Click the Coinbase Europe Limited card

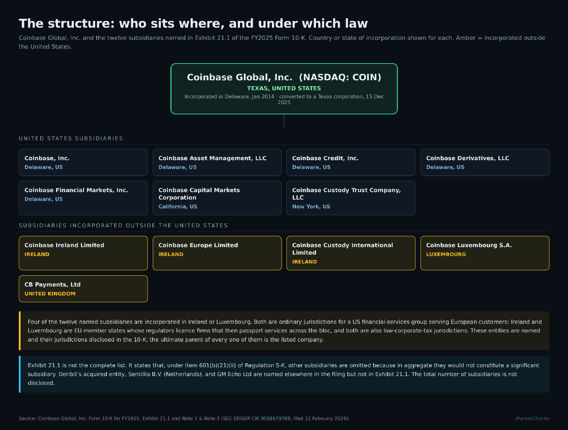click(x=217, y=253)
